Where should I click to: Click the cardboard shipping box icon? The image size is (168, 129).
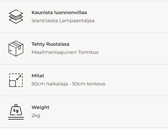(16, 48)
